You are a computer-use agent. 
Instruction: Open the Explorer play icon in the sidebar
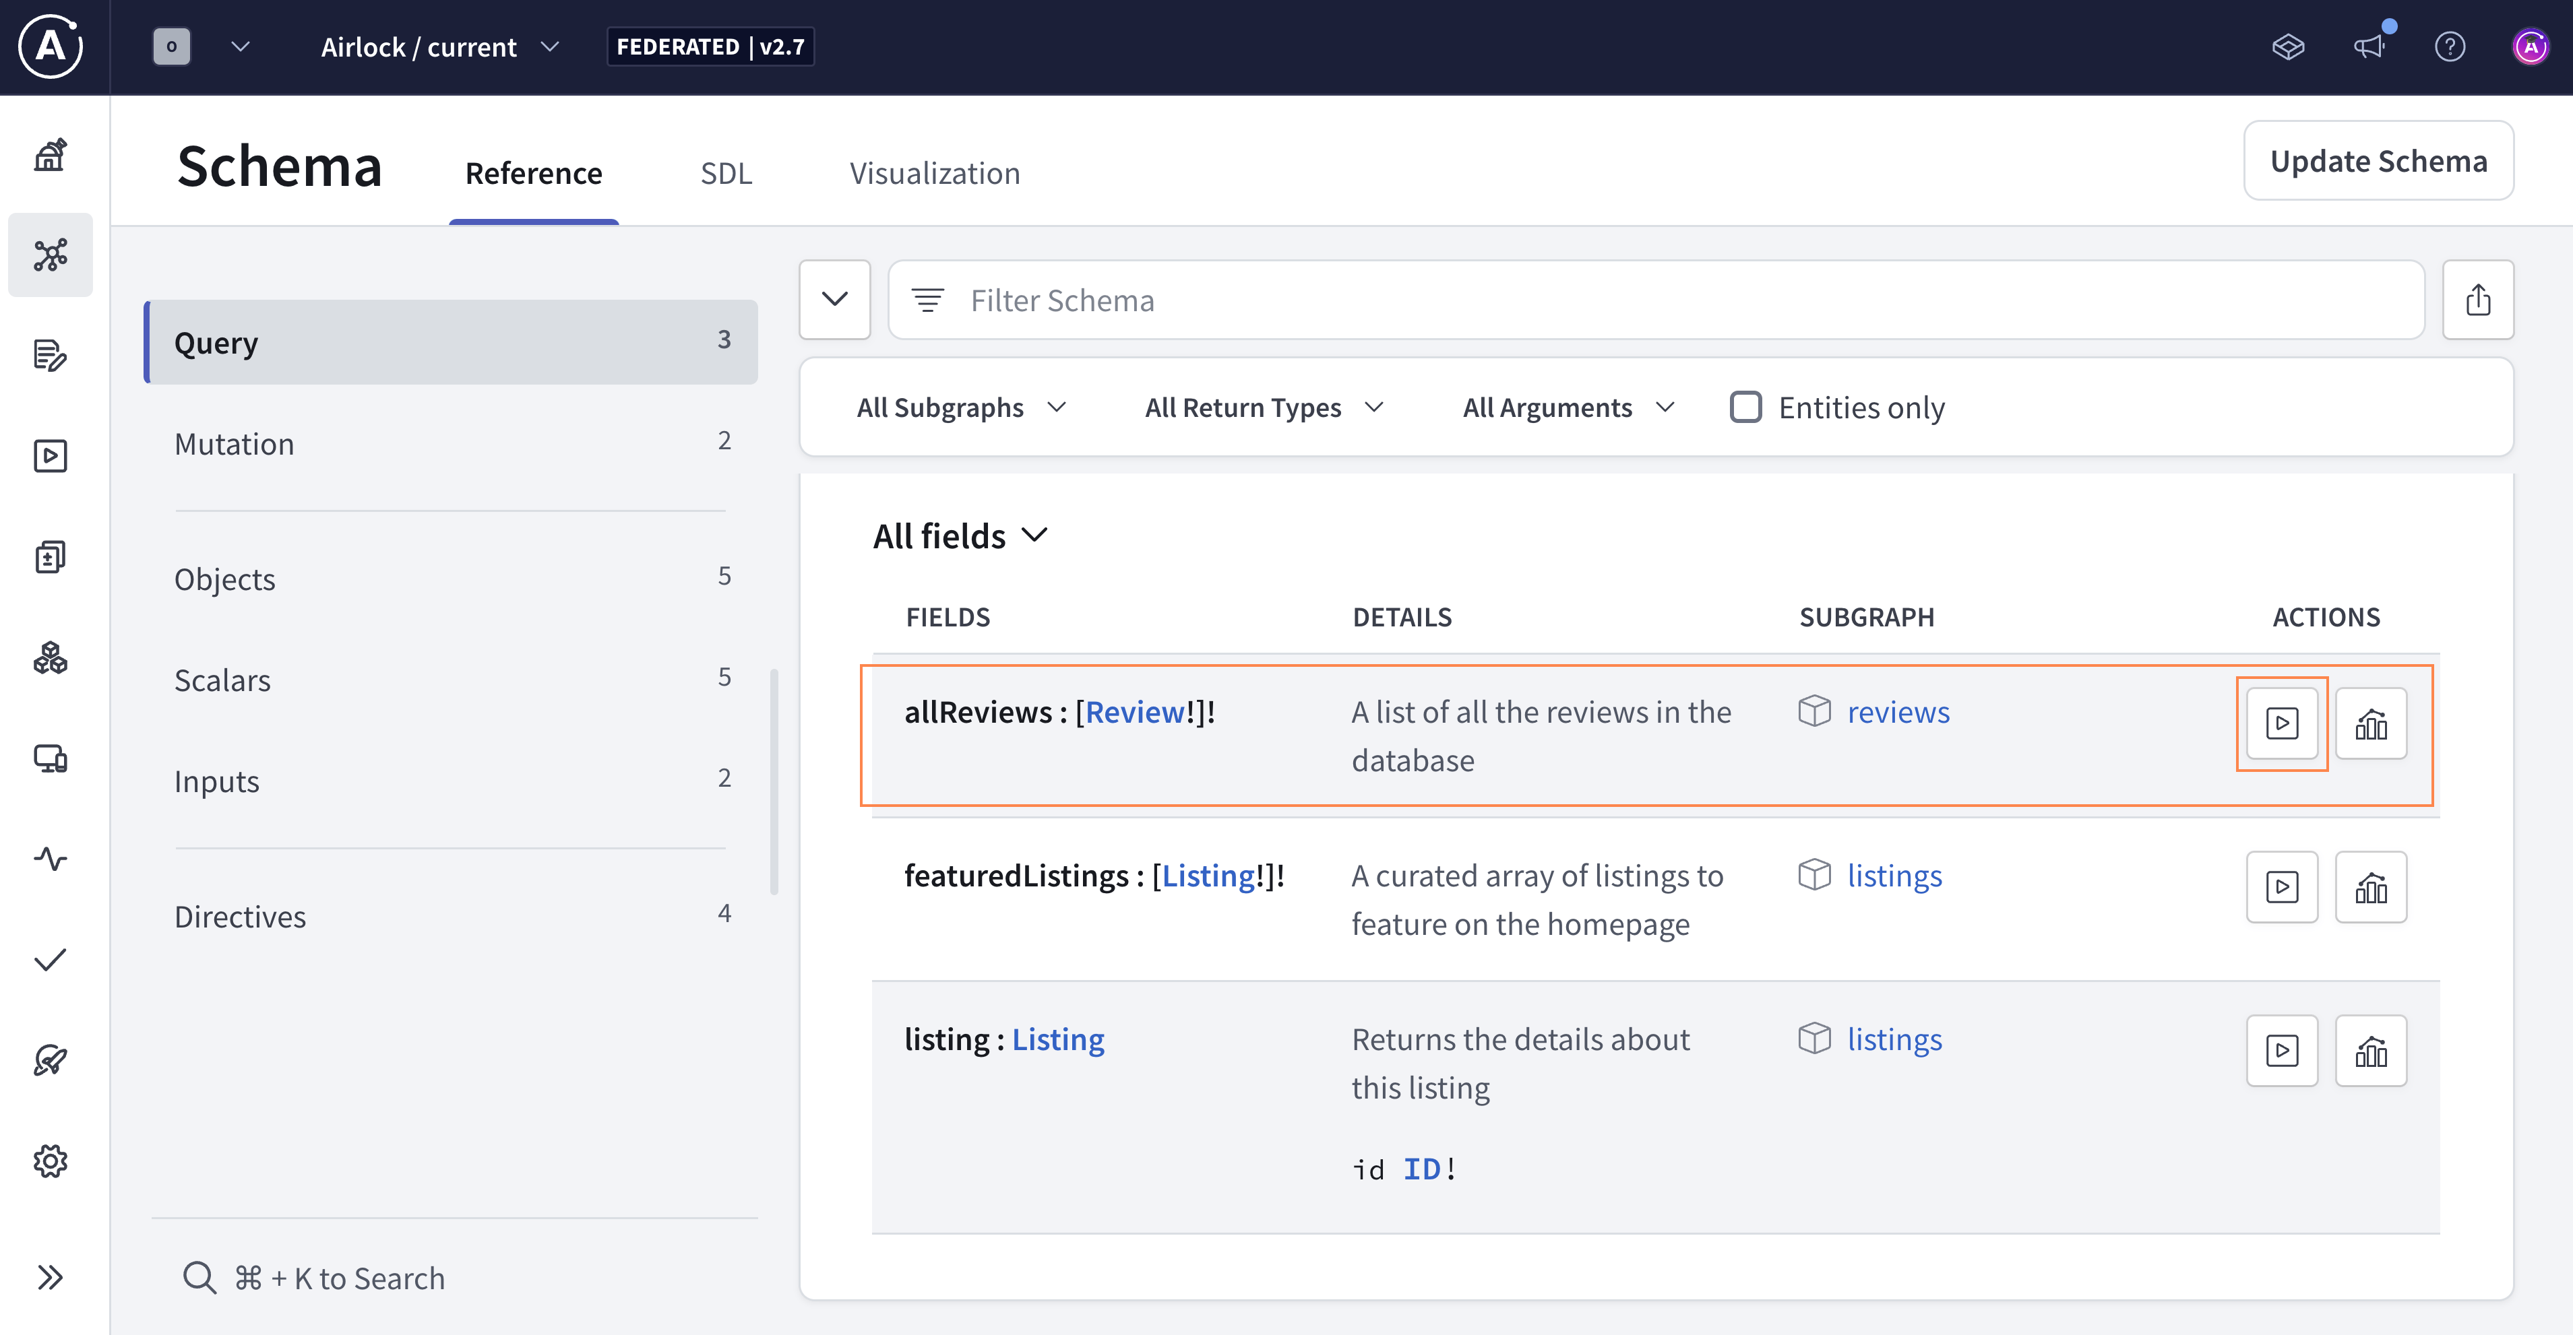[50, 456]
